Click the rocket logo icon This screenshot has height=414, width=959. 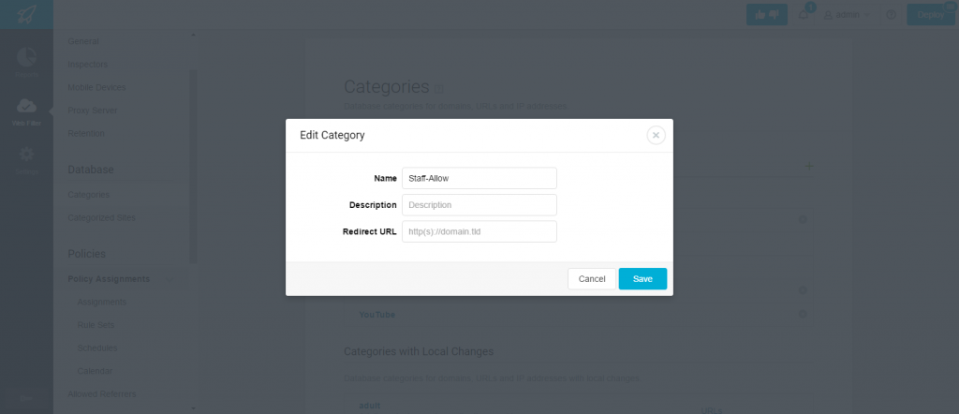click(x=26, y=14)
